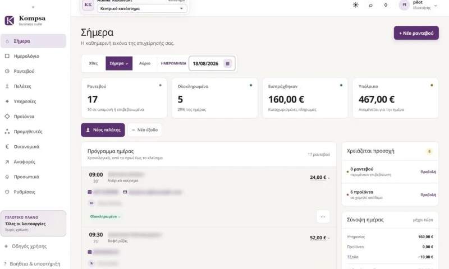Viewport: 449px width, 269px height.
Task: Open Υπηρεσίες section
Action: (x=33, y=101)
